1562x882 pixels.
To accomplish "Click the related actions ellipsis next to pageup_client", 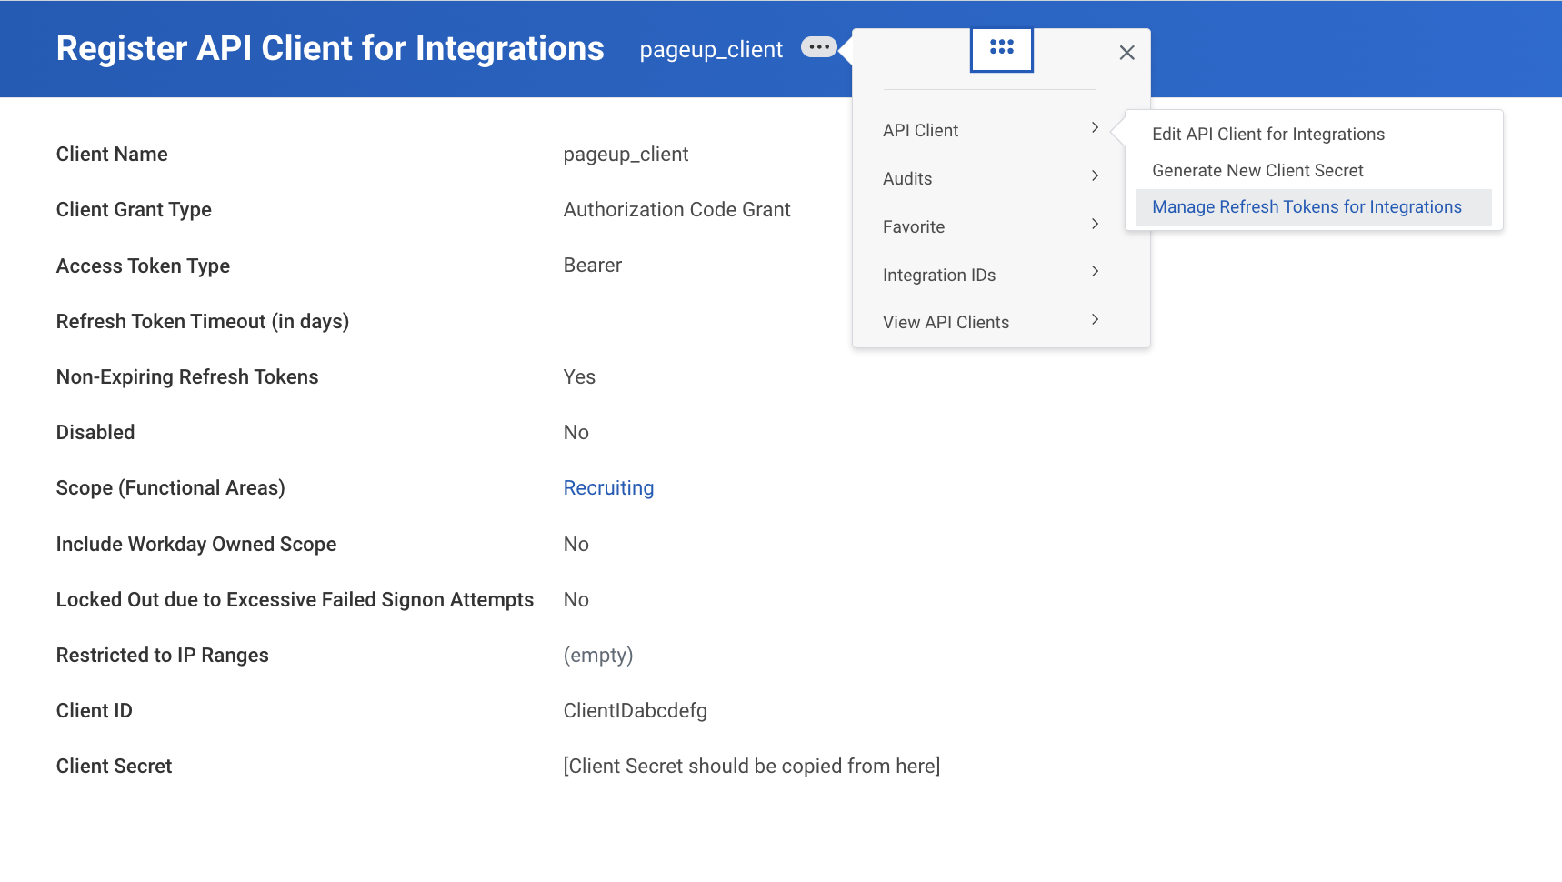I will [818, 47].
